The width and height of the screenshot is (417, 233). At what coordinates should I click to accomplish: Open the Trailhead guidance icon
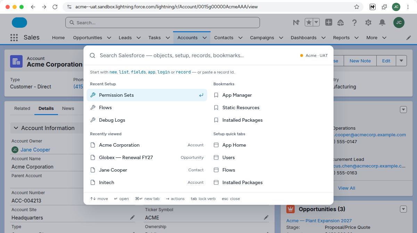(341, 23)
